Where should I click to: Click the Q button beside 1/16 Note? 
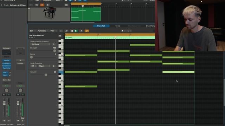(54, 44)
